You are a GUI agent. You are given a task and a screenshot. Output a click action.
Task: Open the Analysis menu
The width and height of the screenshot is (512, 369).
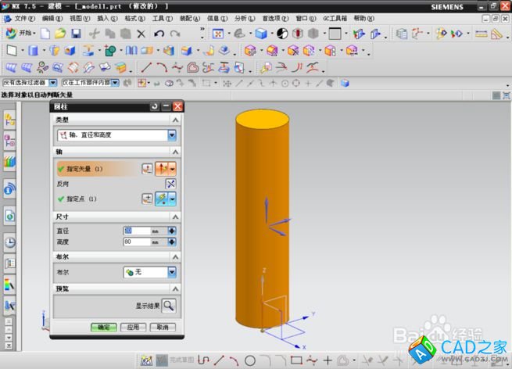click(245, 18)
